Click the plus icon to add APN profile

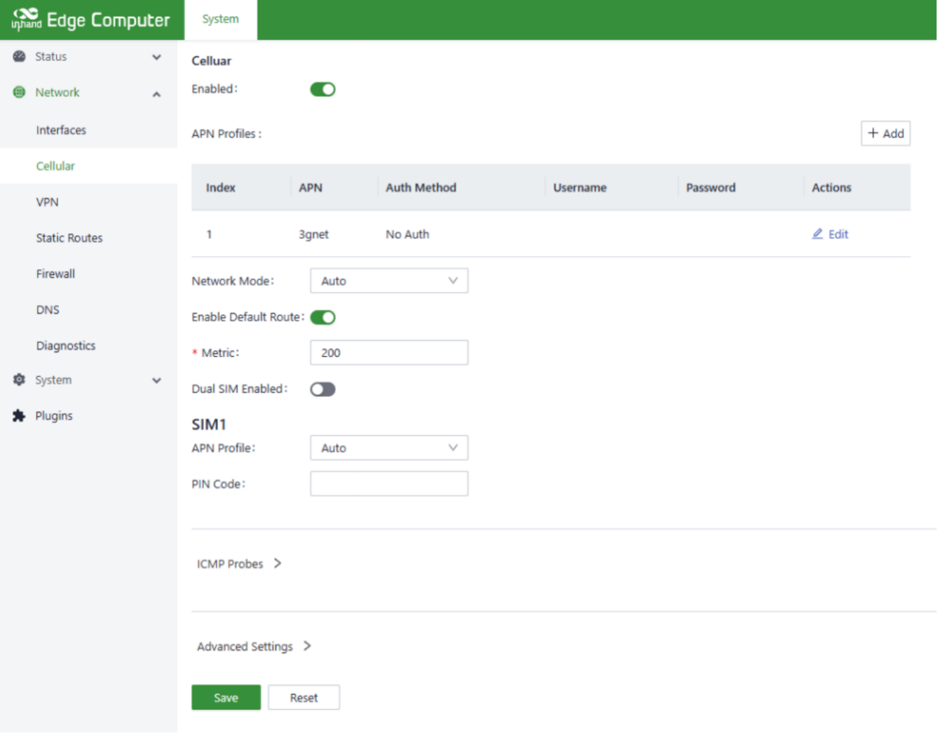coord(873,133)
